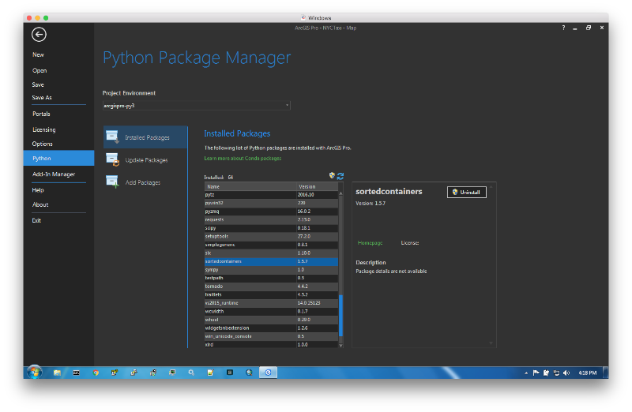The height and width of the screenshot is (412, 632).
Task: Select the pytz package row
Action: [271, 194]
